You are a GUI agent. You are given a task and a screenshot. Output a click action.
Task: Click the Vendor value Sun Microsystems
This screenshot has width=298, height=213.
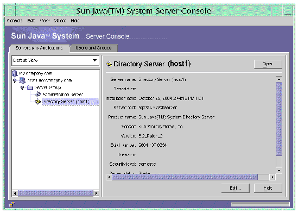tap(161, 127)
